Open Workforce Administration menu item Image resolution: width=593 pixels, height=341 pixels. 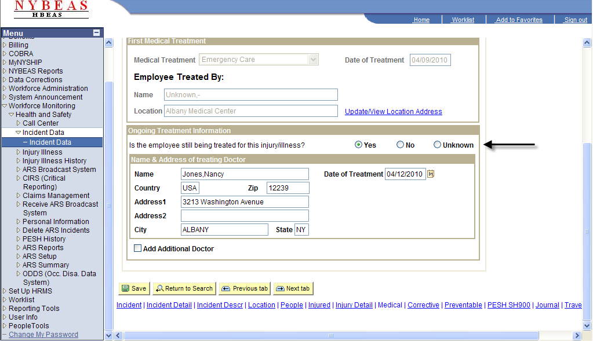coord(48,89)
